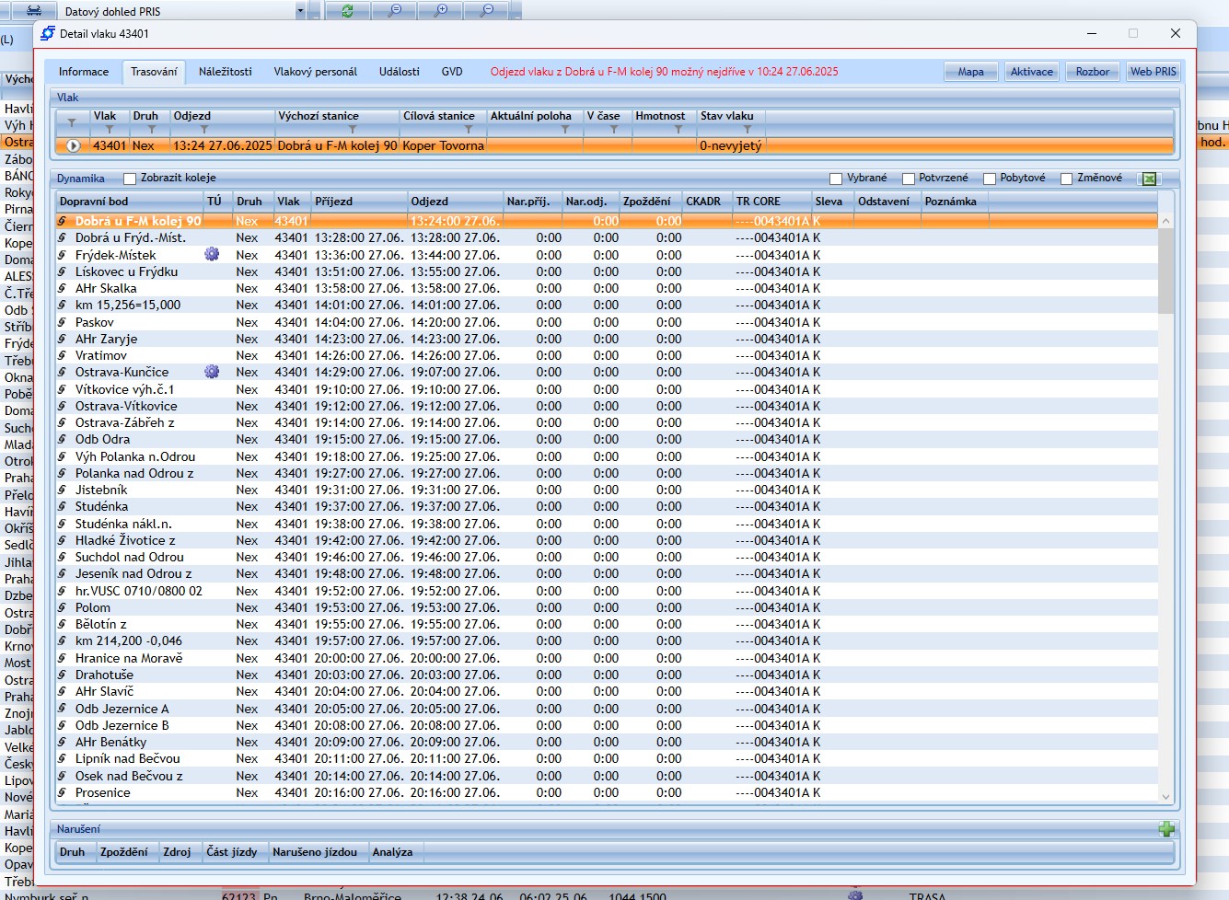Open the Vlakový personál tab

coord(315,72)
